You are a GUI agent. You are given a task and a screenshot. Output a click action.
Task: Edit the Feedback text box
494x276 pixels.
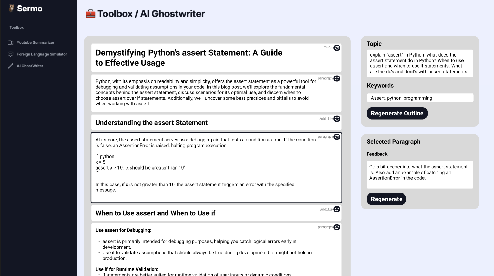coord(420,175)
